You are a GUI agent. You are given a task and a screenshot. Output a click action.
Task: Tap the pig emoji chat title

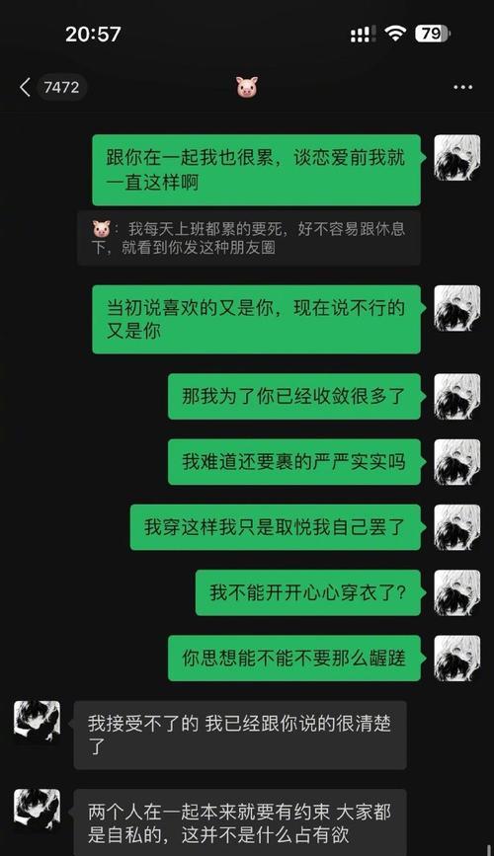point(246,87)
